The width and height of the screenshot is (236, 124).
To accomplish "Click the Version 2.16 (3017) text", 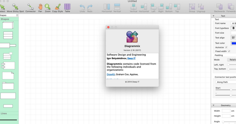I will [x=132, y=50].
